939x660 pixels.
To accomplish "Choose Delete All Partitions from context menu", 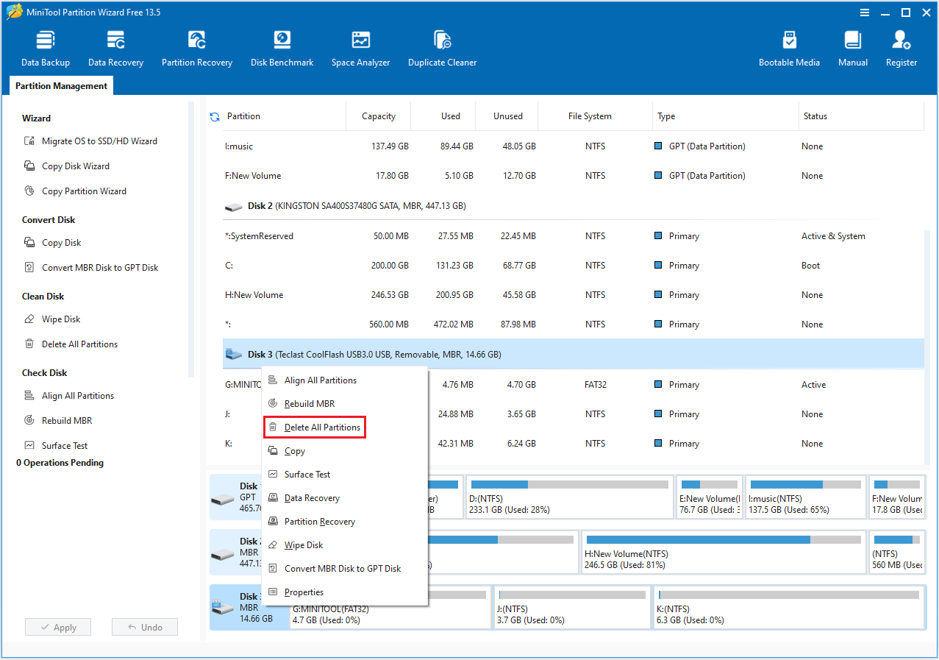I will [314, 427].
